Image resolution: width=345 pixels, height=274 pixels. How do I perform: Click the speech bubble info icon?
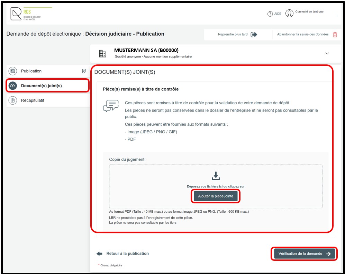(111, 105)
